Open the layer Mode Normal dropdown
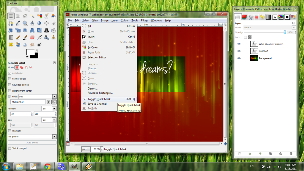The height and width of the screenshot is (171, 304). pos(270,28)
